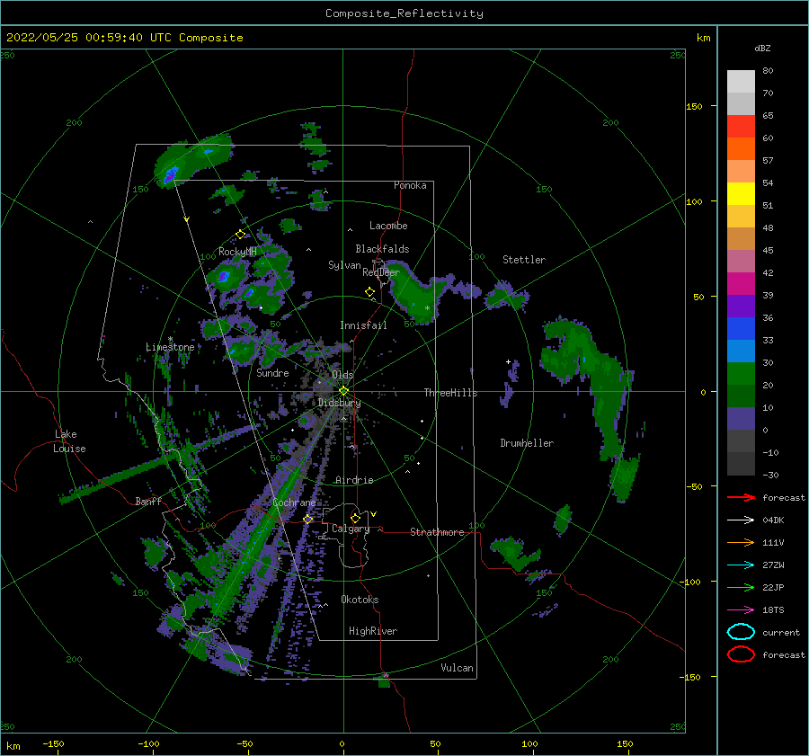Click the magenta 18TS arrow icon
This screenshot has height=756, width=809.
click(741, 610)
